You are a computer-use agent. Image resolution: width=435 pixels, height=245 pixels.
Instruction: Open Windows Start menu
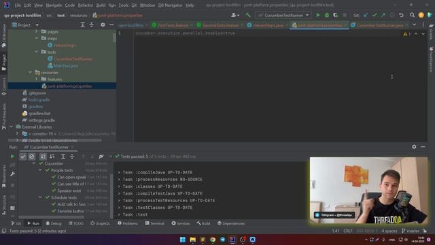pos(183,240)
